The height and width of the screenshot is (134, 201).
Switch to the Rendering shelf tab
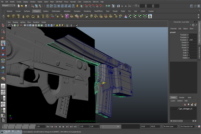tap(87, 11)
